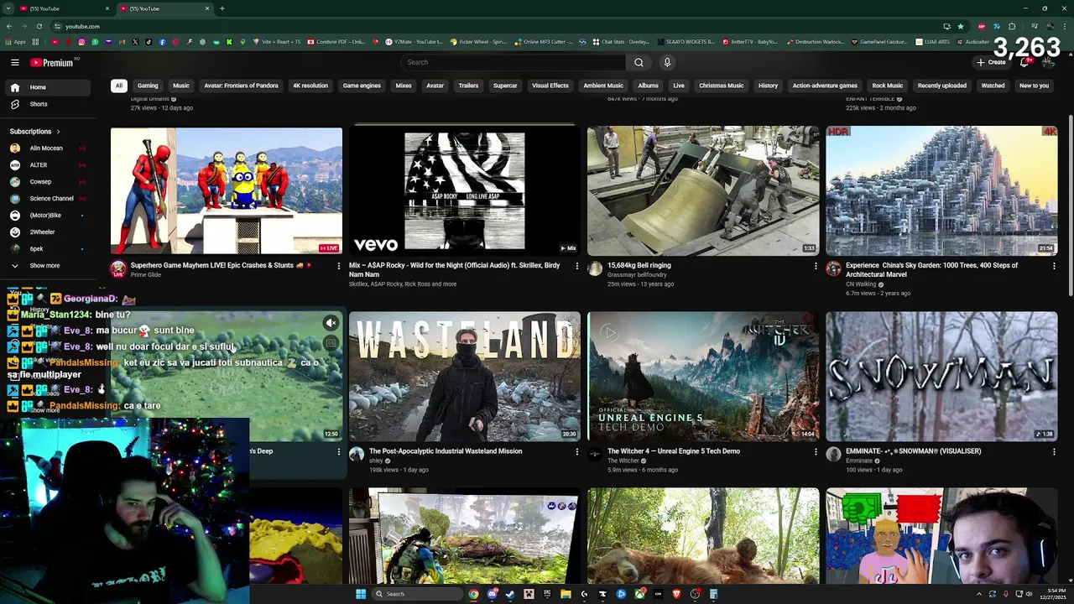1074x604 pixels.
Task: Open the Witcher 4 Unreal Engine 5 thumbnail
Action: click(703, 377)
